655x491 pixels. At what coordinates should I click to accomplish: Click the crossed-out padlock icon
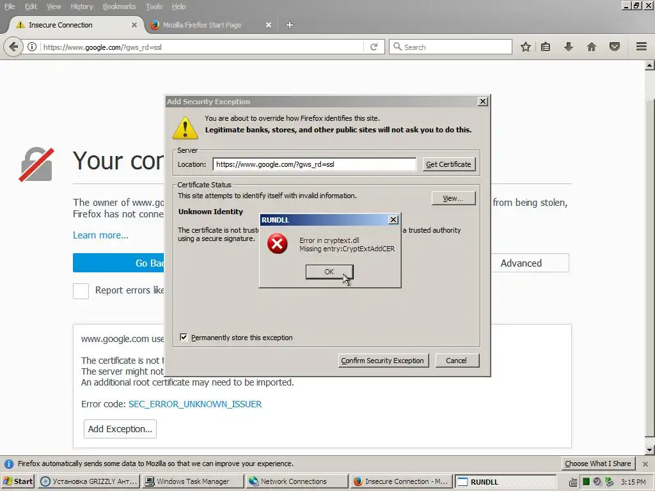(36, 164)
